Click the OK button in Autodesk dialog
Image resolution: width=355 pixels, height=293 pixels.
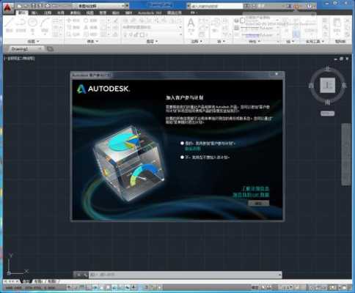pos(259,203)
